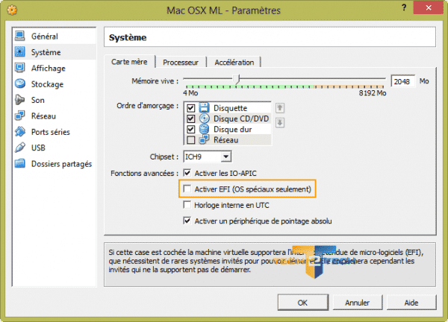Screen dimensions: 448x322
Task: Open the Réseau network icon in sidebar
Action: tap(19, 116)
